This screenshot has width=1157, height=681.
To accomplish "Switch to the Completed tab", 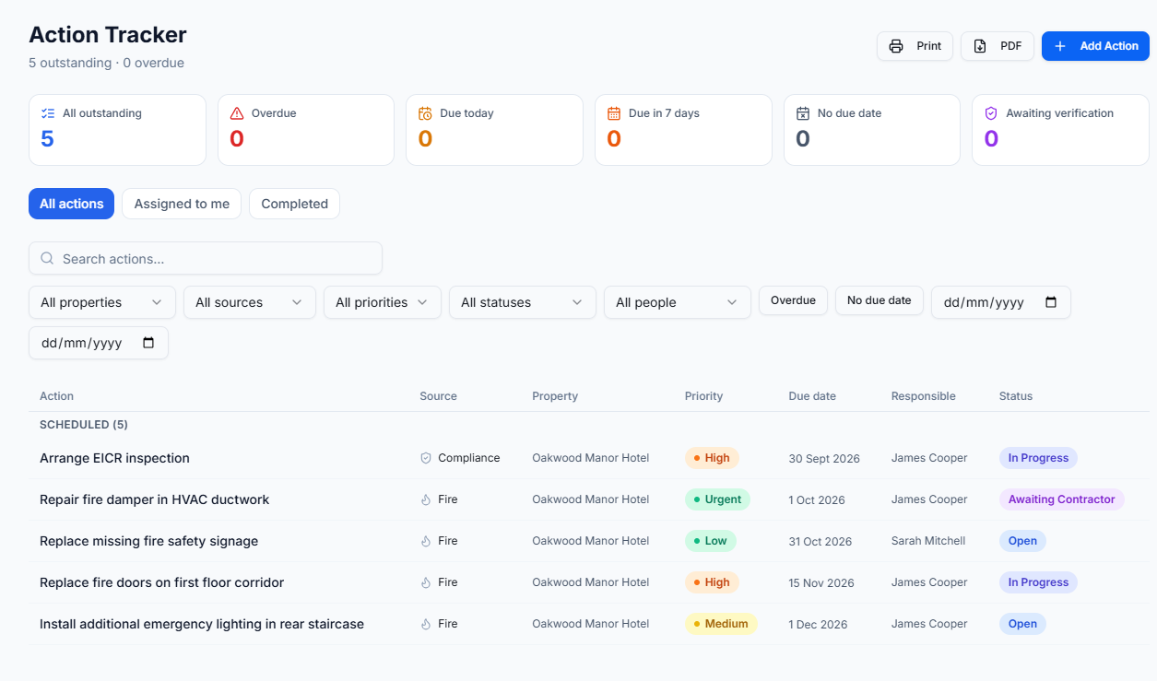I will (x=294, y=204).
